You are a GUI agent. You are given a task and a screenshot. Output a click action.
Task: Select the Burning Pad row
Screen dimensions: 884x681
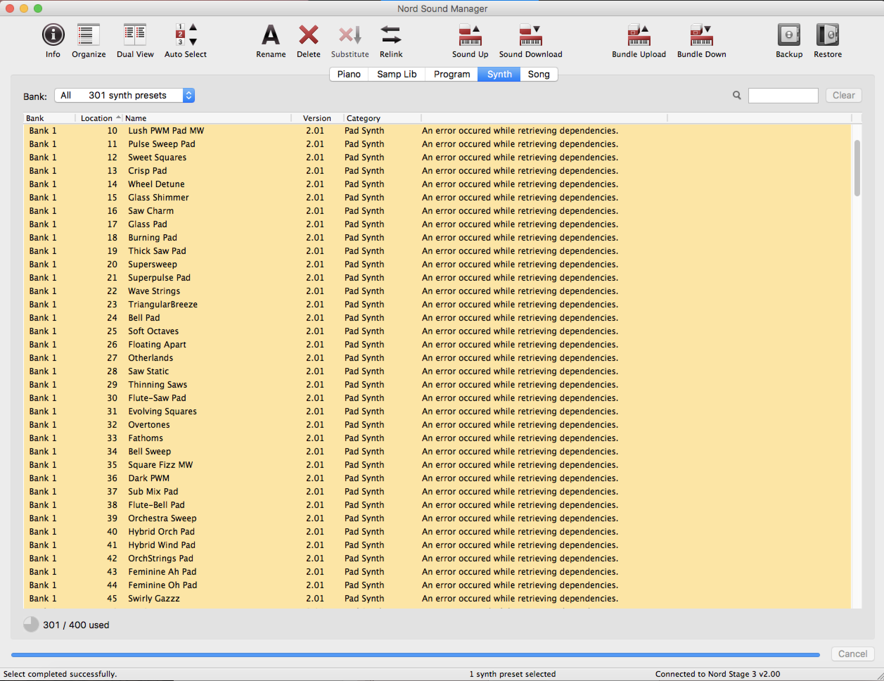coord(437,237)
